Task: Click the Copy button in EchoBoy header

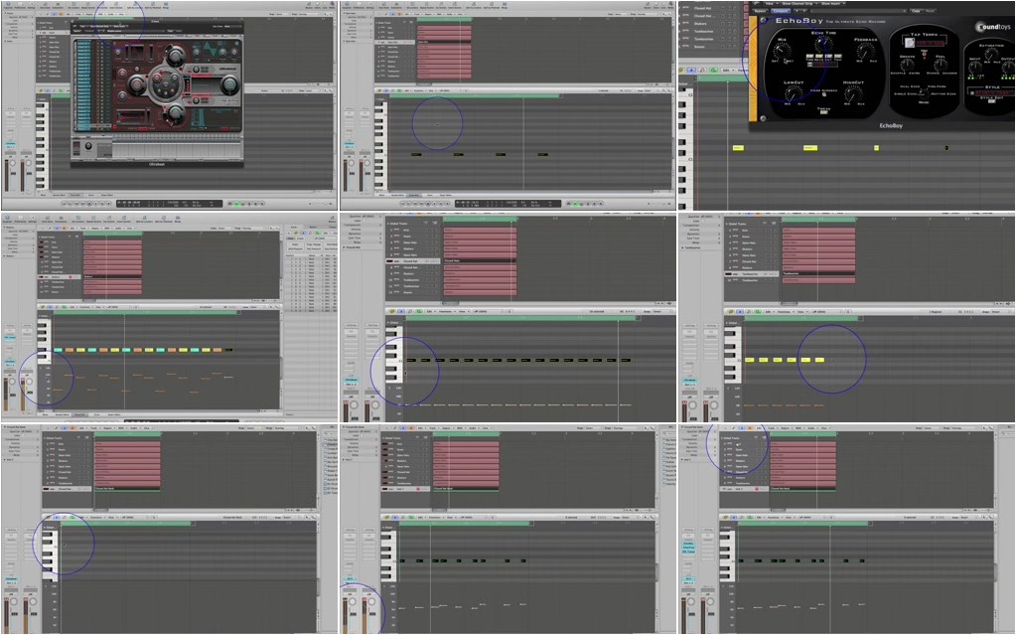Action: click(x=916, y=11)
